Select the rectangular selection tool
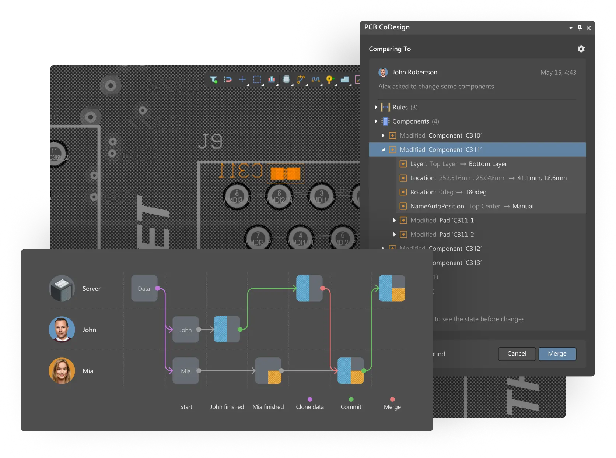Screen dimensions: 616x458 257,79
